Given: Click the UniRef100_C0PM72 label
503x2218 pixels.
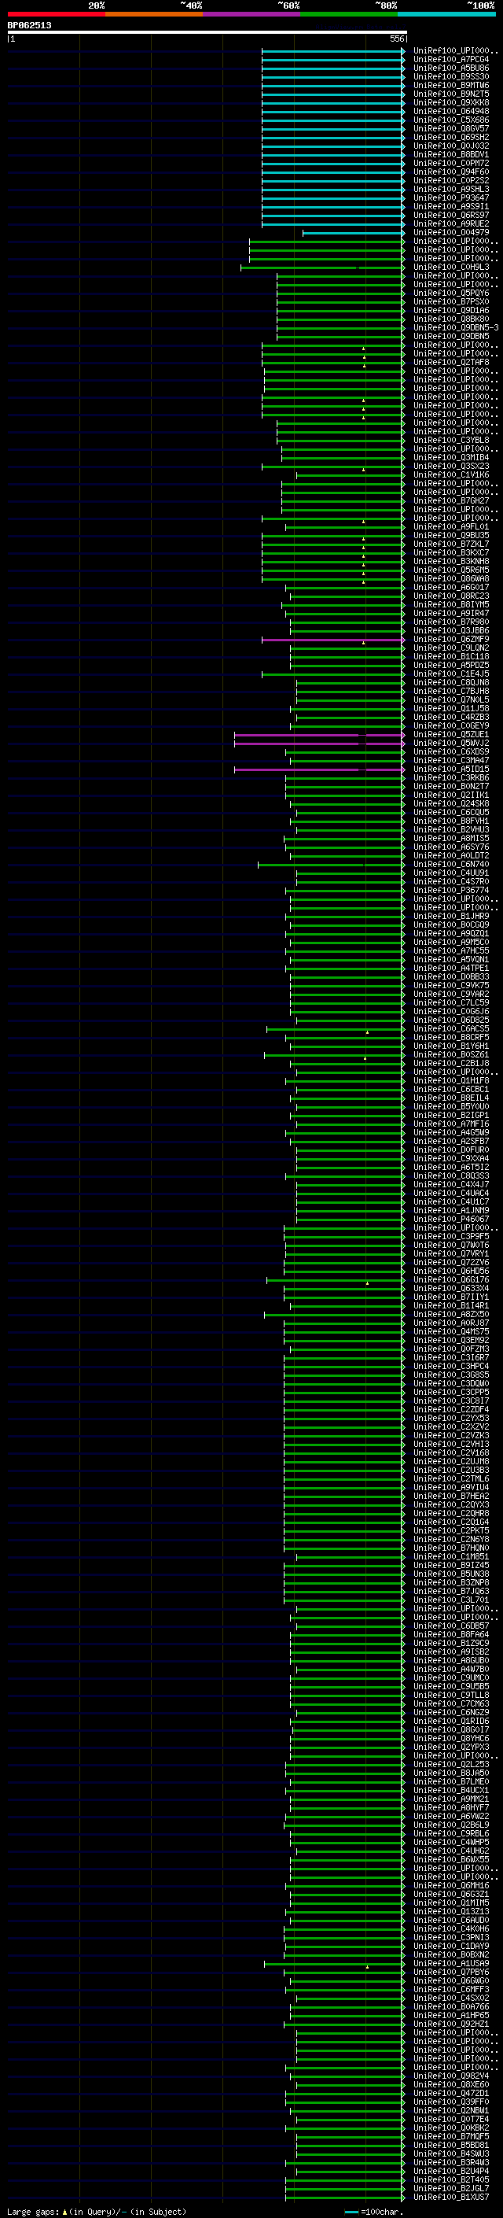Looking at the screenshot, I should coord(450,163).
